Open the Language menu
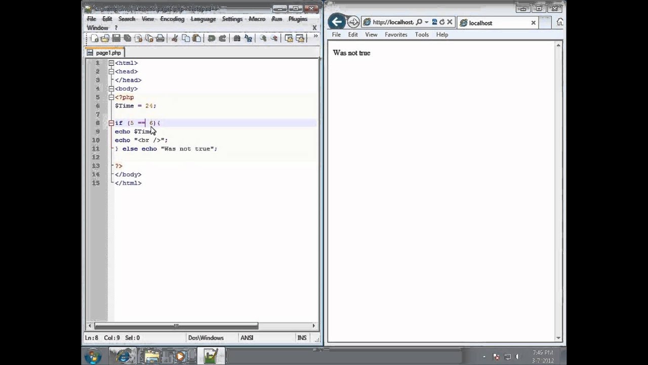Image resolution: width=648 pixels, height=365 pixels. (x=203, y=19)
